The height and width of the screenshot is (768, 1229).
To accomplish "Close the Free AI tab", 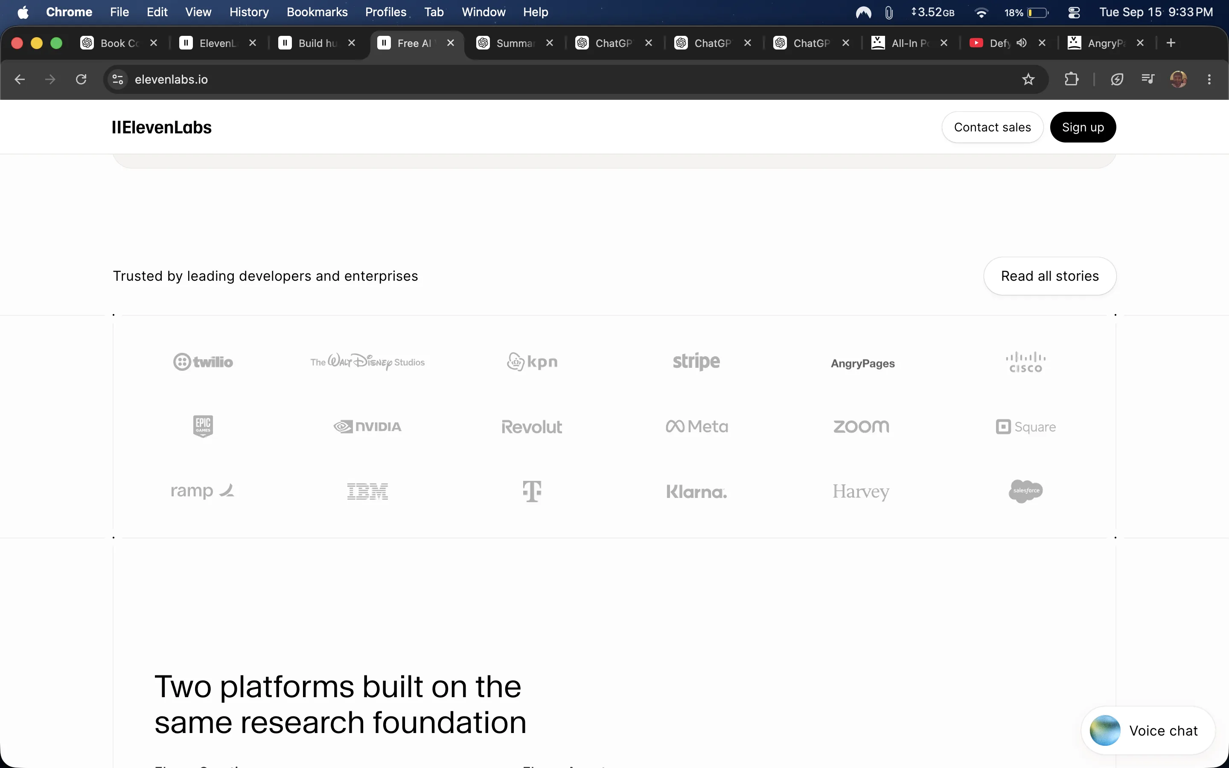I will pyautogui.click(x=451, y=43).
